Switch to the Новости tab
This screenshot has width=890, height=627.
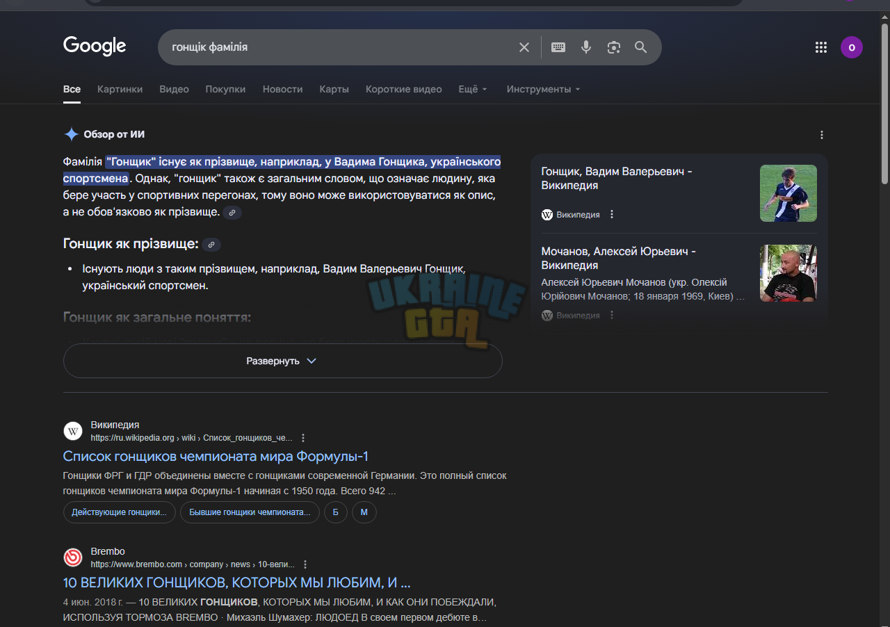pos(282,89)
